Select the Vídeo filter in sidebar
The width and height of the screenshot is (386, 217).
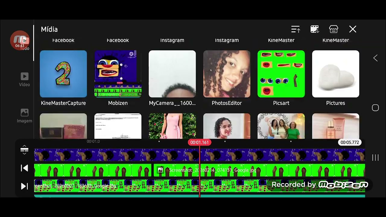24,80
